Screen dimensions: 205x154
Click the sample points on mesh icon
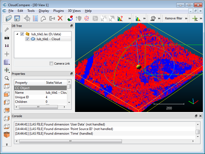[95, 18]
